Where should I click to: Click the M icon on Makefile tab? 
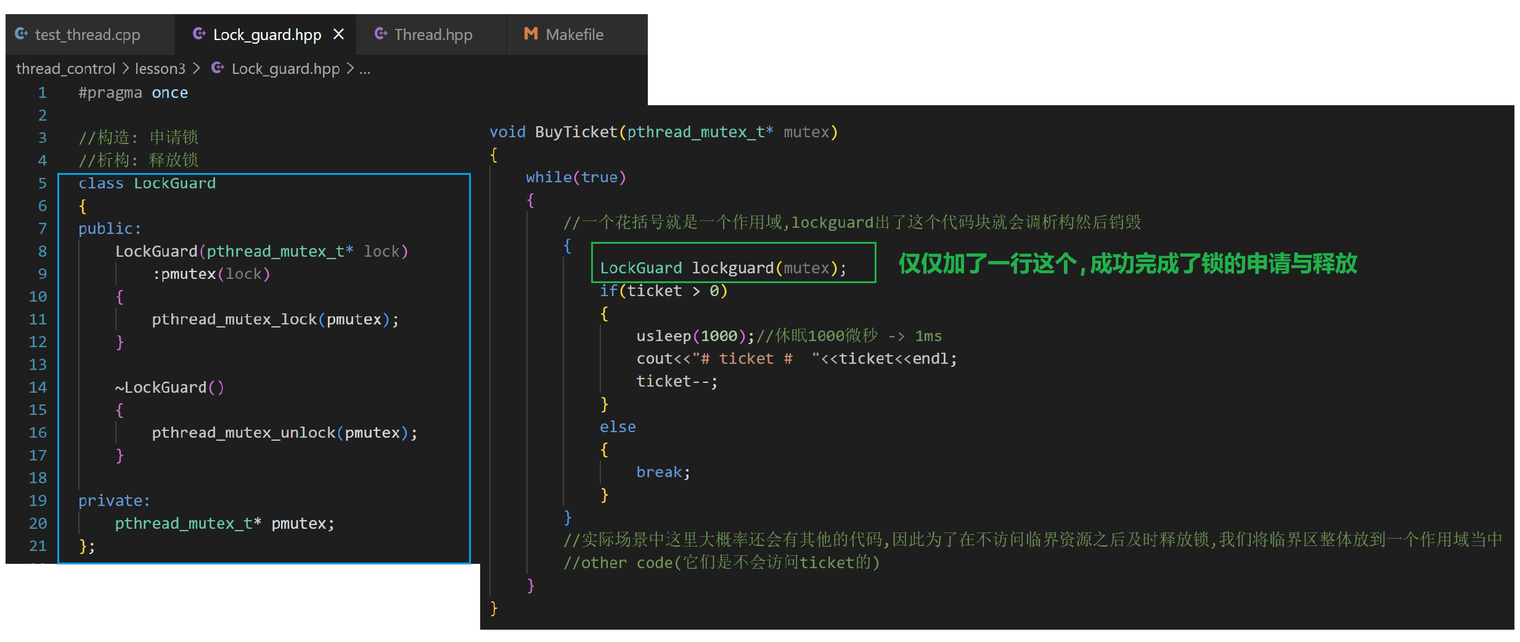point(531,34)
